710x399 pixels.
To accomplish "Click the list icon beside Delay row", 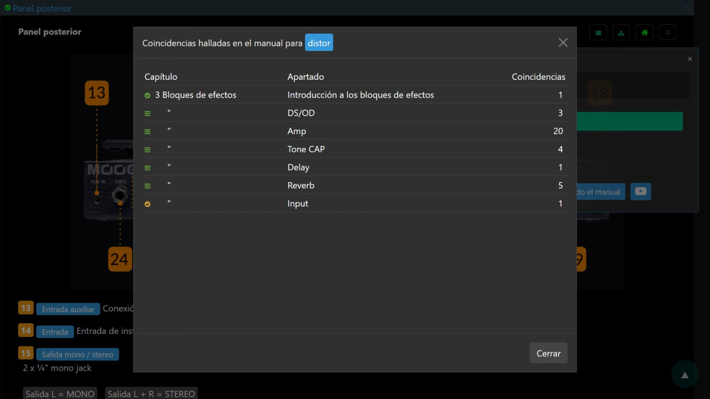I will tap(147, 168).
